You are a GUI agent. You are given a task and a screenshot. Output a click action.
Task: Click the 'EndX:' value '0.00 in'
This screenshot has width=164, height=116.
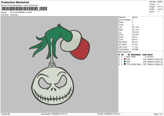coord(134,37)
